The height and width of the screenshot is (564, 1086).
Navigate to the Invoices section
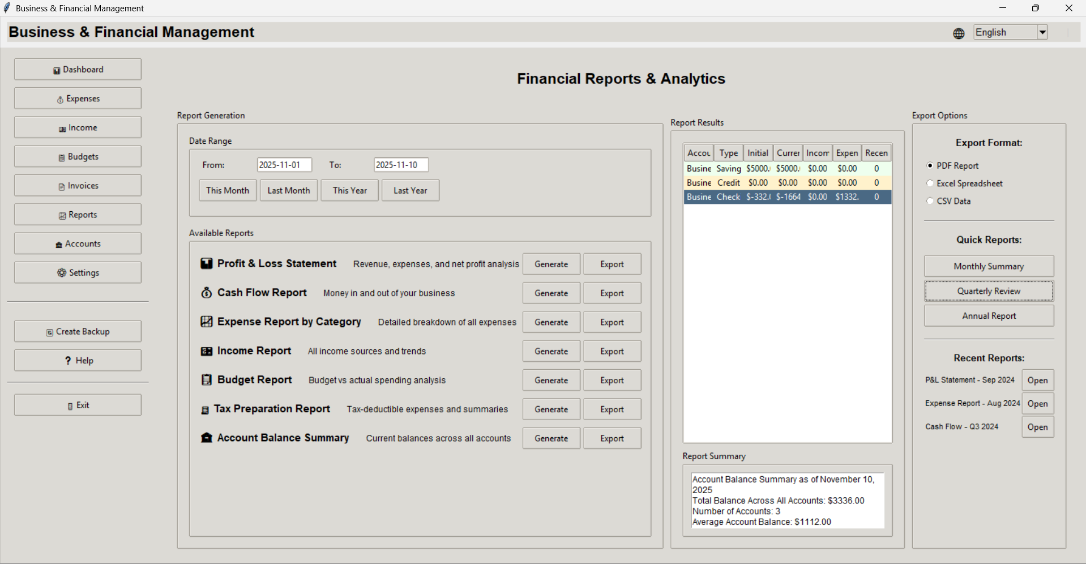click(78, 185)
